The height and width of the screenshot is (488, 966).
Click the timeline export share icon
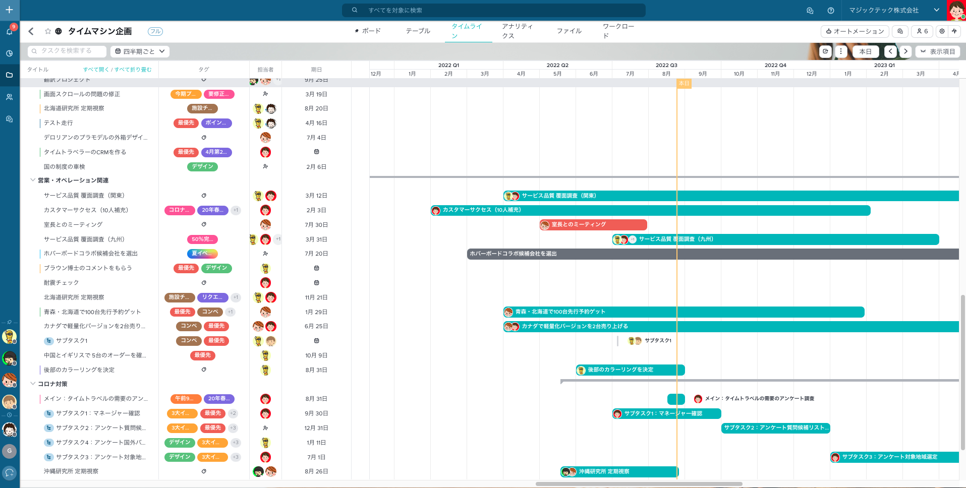pos(825,51)
